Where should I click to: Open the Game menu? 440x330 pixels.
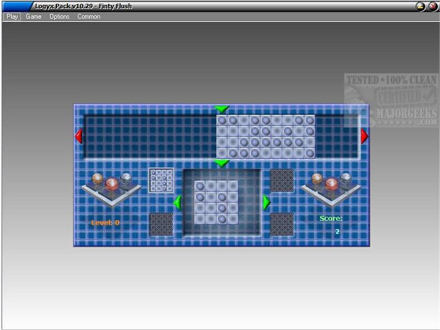pos(34,16)
